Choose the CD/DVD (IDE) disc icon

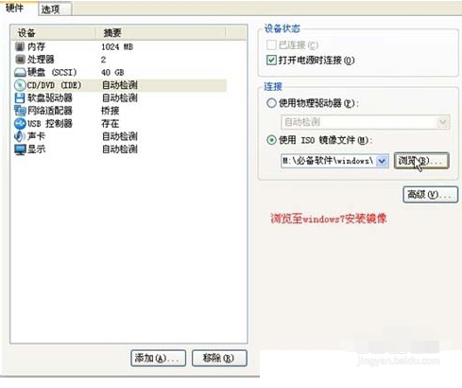tap(20, 85)
